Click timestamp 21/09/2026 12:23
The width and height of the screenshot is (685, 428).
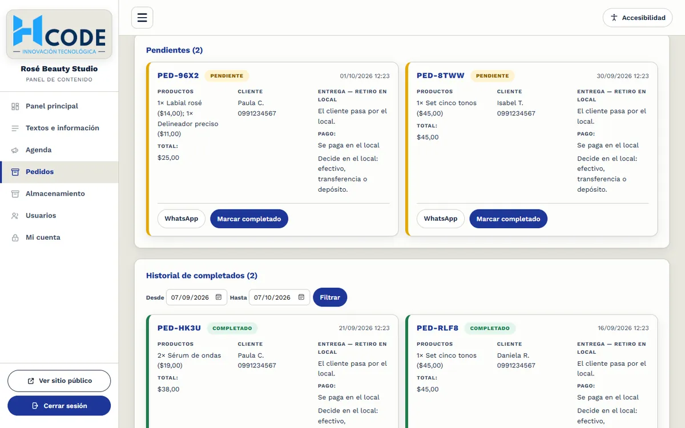(364, 328)
